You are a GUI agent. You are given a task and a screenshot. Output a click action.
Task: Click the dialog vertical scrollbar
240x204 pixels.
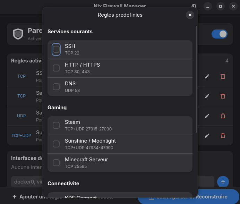(196, 79)
